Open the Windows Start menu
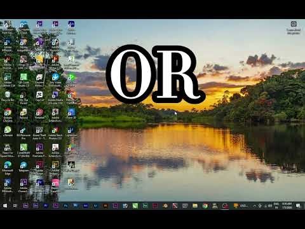305x229 pixels. [5, 205]
